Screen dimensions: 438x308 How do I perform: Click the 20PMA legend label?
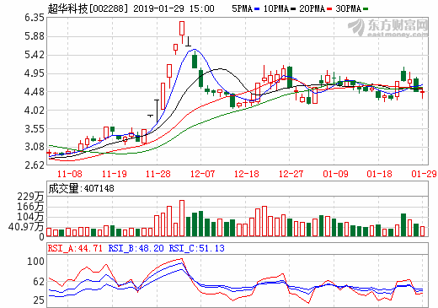[x=312, y=8]
